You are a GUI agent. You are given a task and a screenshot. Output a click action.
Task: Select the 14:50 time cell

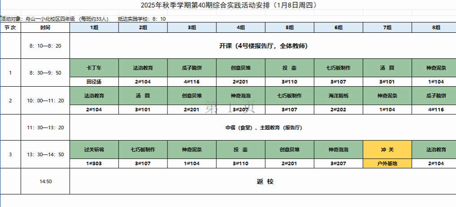click(x=45, y=181)
